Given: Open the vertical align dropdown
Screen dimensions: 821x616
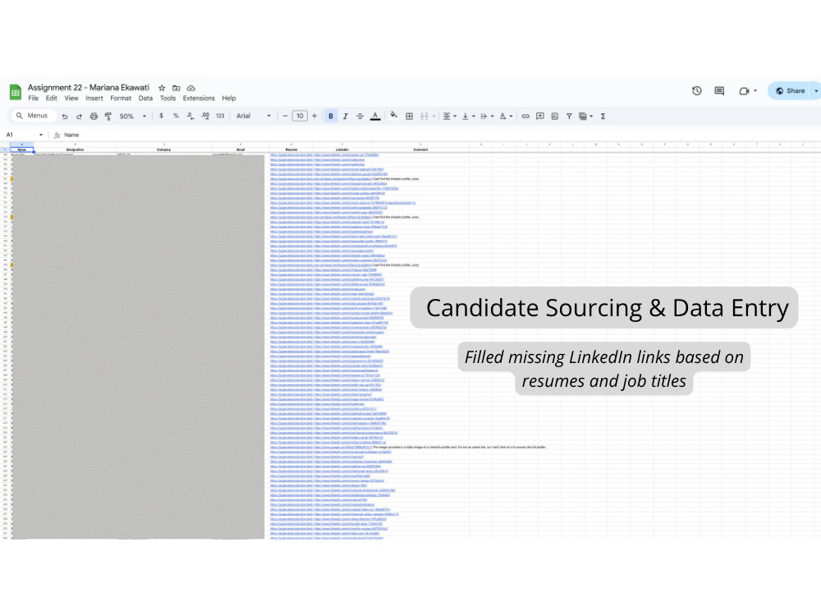Looking at the screenshot, I should point(468,117).
